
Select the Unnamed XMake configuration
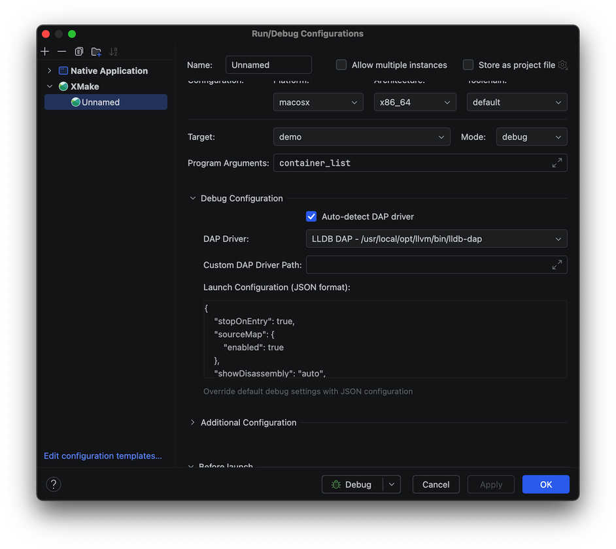pyautogui.click(x=101, y=103)
